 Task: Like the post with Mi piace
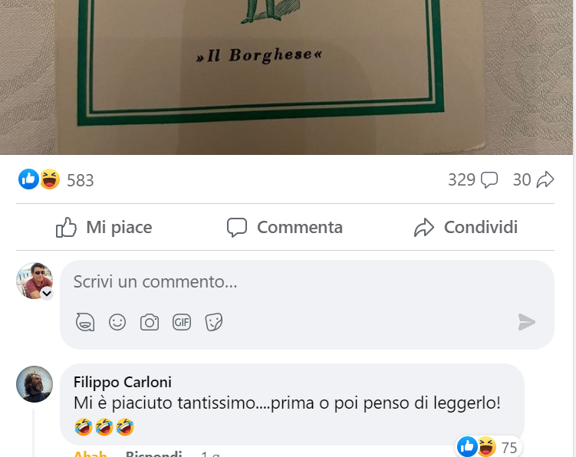tap(104, 227)
